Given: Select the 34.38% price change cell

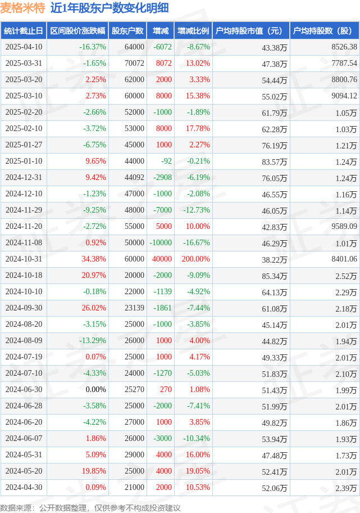Looking at the screenshot, I should (94, 259).
